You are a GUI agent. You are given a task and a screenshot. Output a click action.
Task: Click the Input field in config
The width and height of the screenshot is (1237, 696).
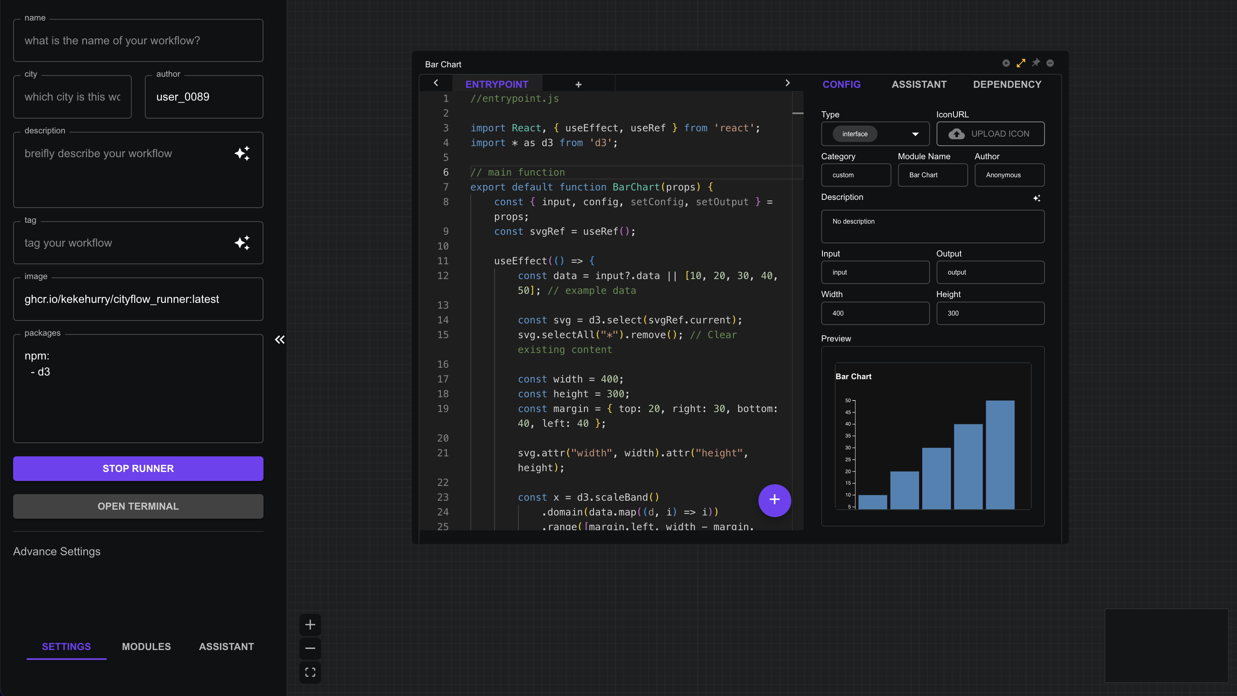pyautogui.click(x=875, y=272)
